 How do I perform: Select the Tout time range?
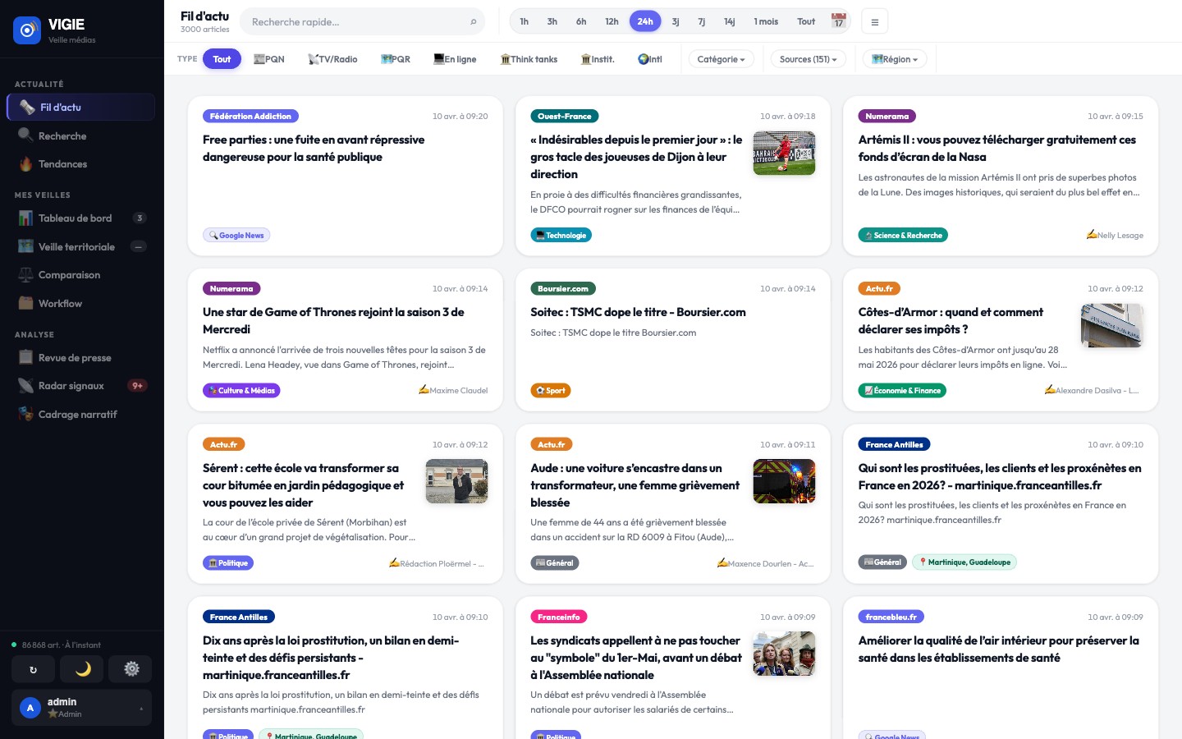pyautogui.click(x=806, y=21)
